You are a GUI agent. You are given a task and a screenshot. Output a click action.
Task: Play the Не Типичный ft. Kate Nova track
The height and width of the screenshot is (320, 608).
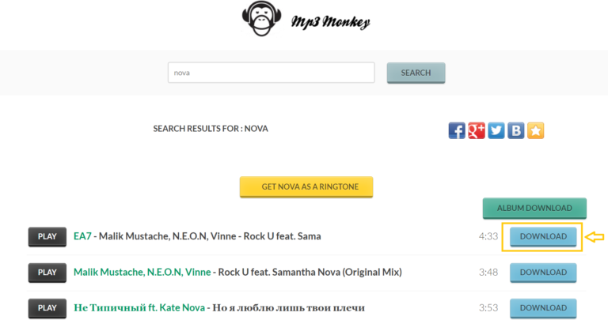pos(47,308)
